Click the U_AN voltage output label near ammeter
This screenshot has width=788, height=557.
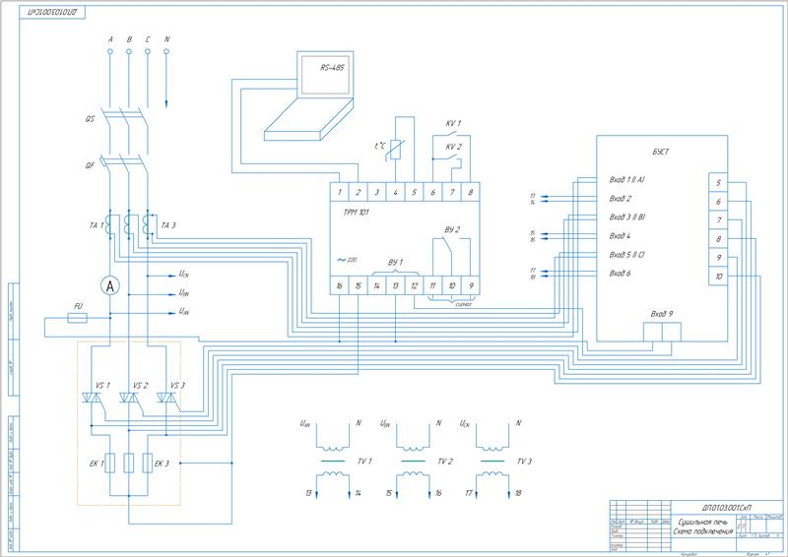tap(184, 311)
